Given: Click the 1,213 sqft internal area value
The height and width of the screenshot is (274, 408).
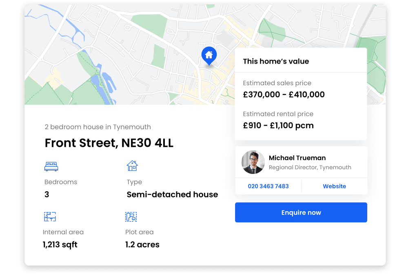Looking at the screenshot, I should click(60, 245).
